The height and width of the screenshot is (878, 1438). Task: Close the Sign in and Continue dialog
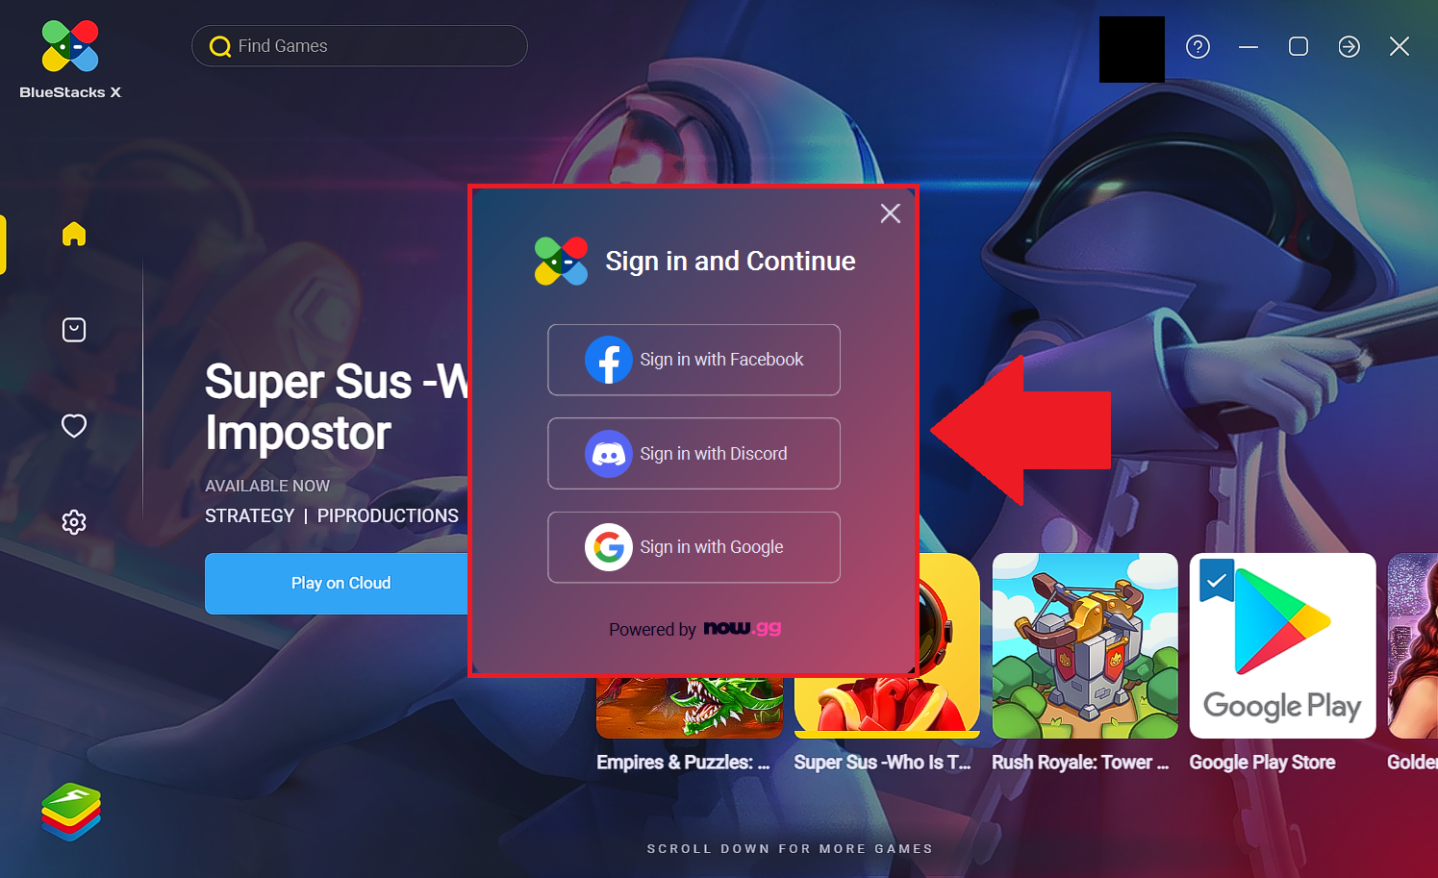[891, 213]
